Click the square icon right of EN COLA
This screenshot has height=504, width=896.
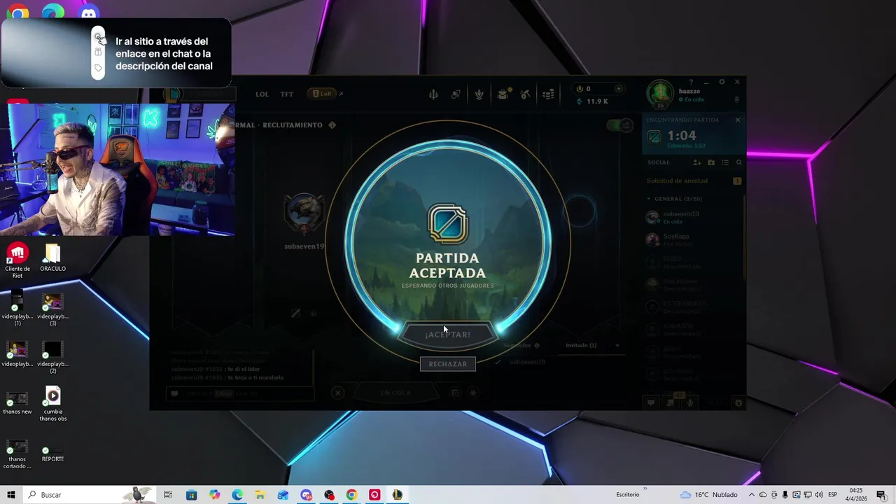click(x=455, y=393)
